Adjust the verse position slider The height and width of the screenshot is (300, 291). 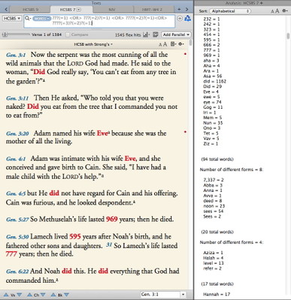pyautogui.click(x=17, y=34)
